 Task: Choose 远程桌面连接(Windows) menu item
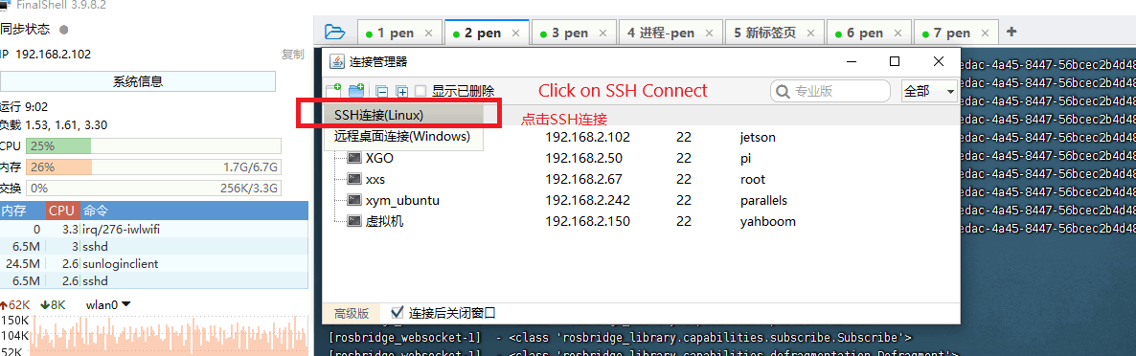[x=403, y=136]
